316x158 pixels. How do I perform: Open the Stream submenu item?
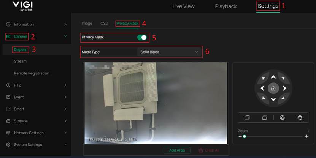tap(20, 61)
